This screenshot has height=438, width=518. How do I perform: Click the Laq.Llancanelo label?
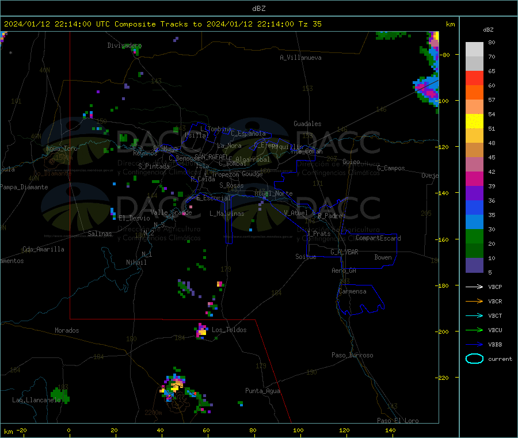[36, 400]
